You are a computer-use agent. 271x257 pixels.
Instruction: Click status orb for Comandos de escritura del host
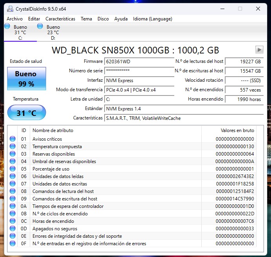click(x=13, y=198)
